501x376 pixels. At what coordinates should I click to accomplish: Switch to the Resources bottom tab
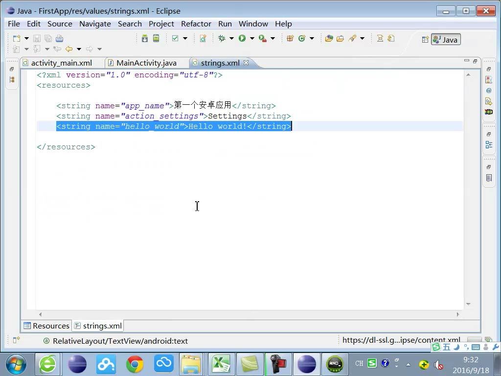click(46, 326)
